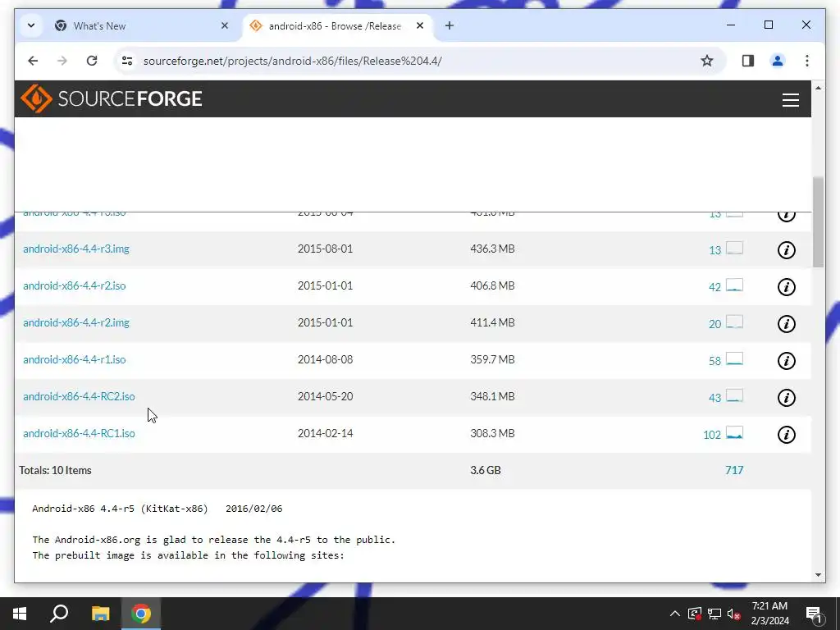Click the muted volume tray icon
840x630 pixels.
(x=734, y=614)
